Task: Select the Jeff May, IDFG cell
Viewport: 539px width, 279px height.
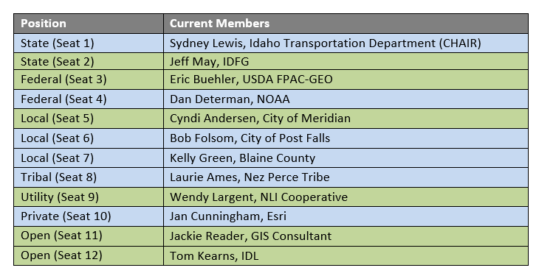Action: pyautogui.click(x=346, y=61)
